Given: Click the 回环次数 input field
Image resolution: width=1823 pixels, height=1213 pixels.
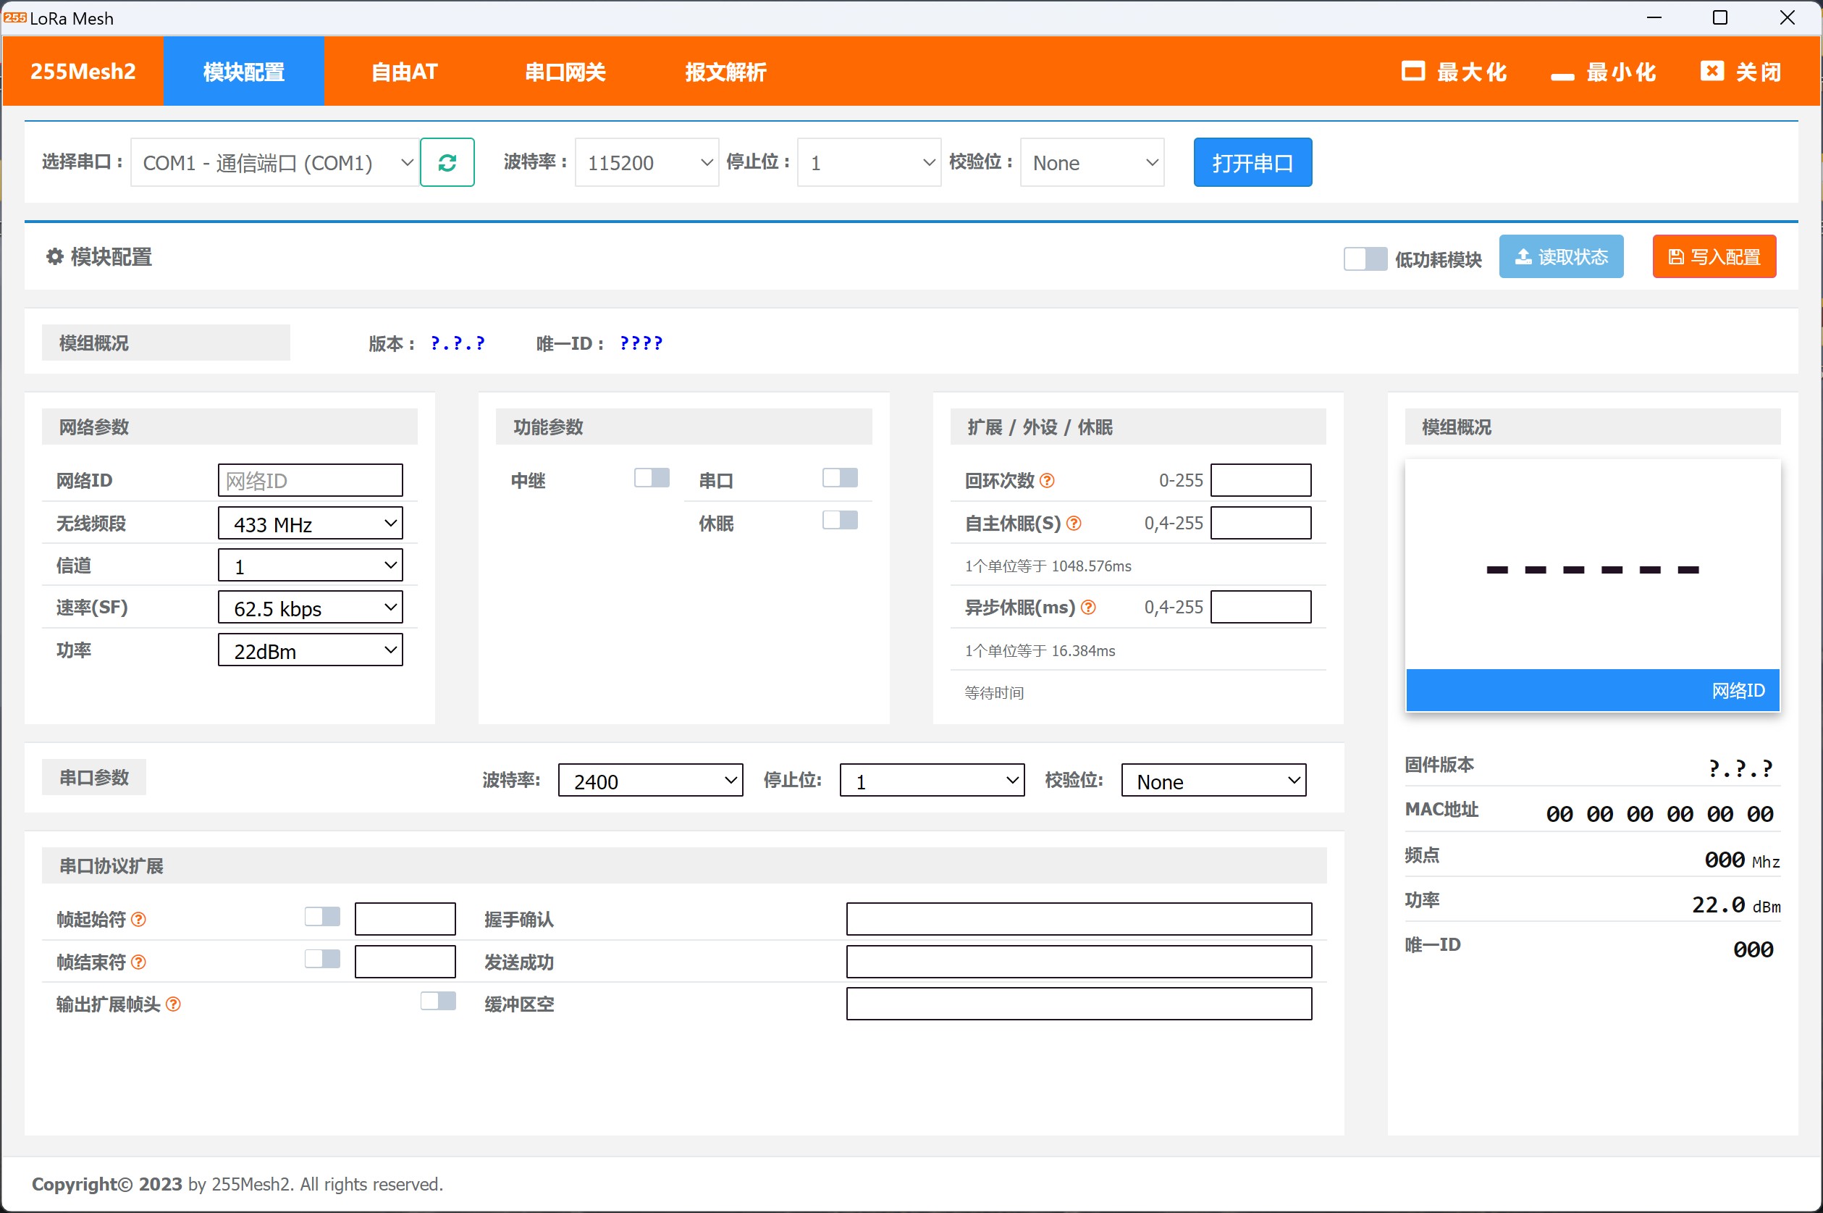Looking at the screenshot, I should (1260, 480).
